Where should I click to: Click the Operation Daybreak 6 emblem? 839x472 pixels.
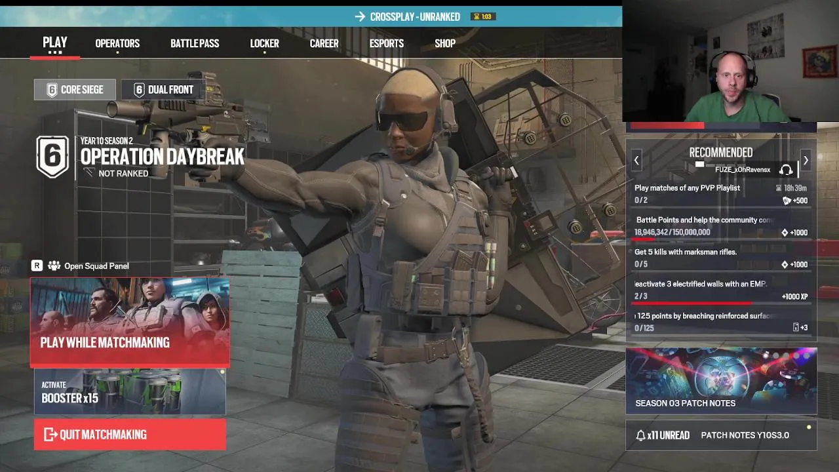[x=52, y=157]
